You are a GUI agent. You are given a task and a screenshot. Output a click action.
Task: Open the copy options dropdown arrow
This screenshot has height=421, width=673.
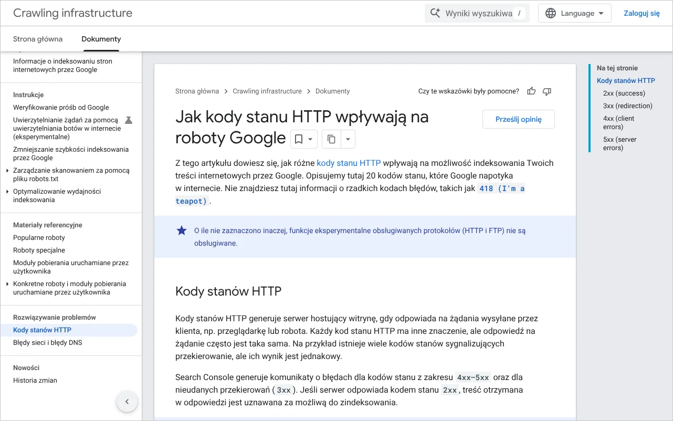click(348, 139)
